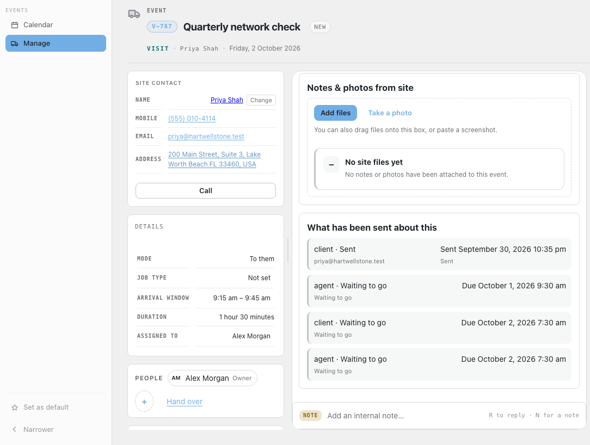Viewport: 590px width, 445px height.
Task: Open agent message due October 1
Action: point(439,291)
